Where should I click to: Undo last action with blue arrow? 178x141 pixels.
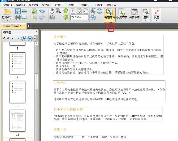tap(42, 11)
